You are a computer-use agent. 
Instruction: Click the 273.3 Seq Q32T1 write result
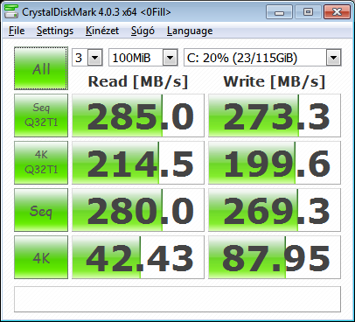click(275, 115)
